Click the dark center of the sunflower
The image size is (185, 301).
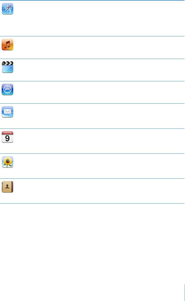[8, 161]
